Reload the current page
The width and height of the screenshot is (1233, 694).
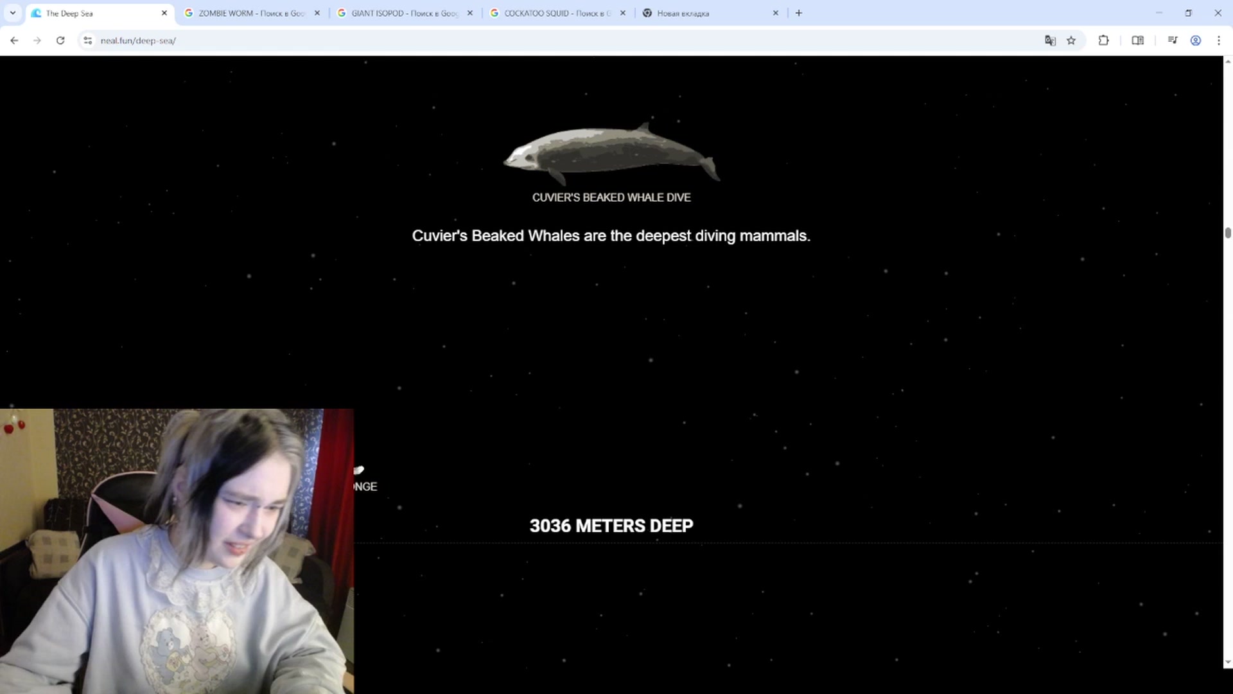60,40
